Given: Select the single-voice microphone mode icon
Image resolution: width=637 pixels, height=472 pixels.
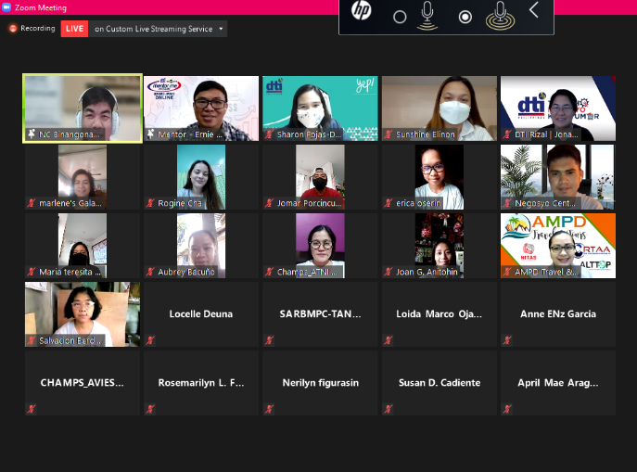Looking at the screenshot, I should click(x=427, y=15).
